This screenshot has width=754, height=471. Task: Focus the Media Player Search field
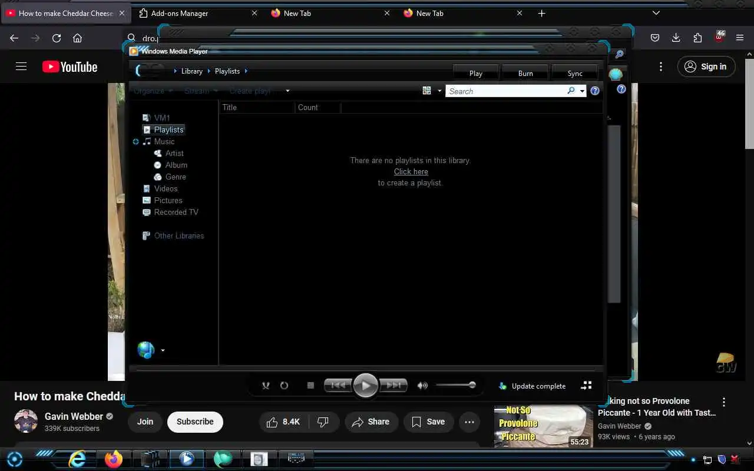point(507,91)
